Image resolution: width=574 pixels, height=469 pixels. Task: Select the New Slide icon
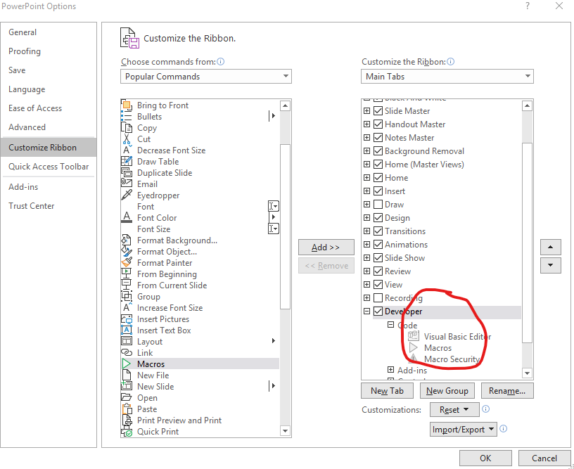click(127, 386)
